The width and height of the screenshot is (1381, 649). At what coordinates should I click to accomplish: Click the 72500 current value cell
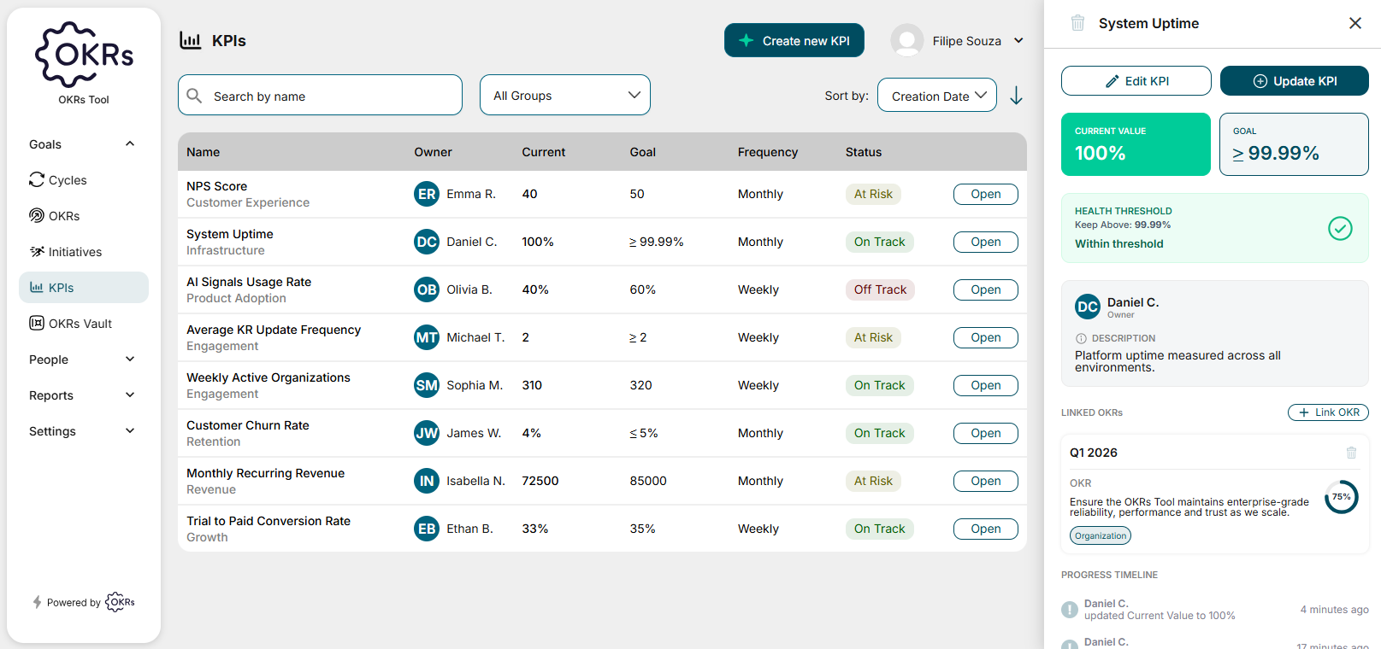(540, 481)
